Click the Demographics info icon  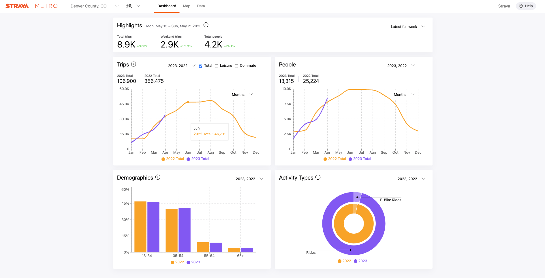(x=157, y=178)
